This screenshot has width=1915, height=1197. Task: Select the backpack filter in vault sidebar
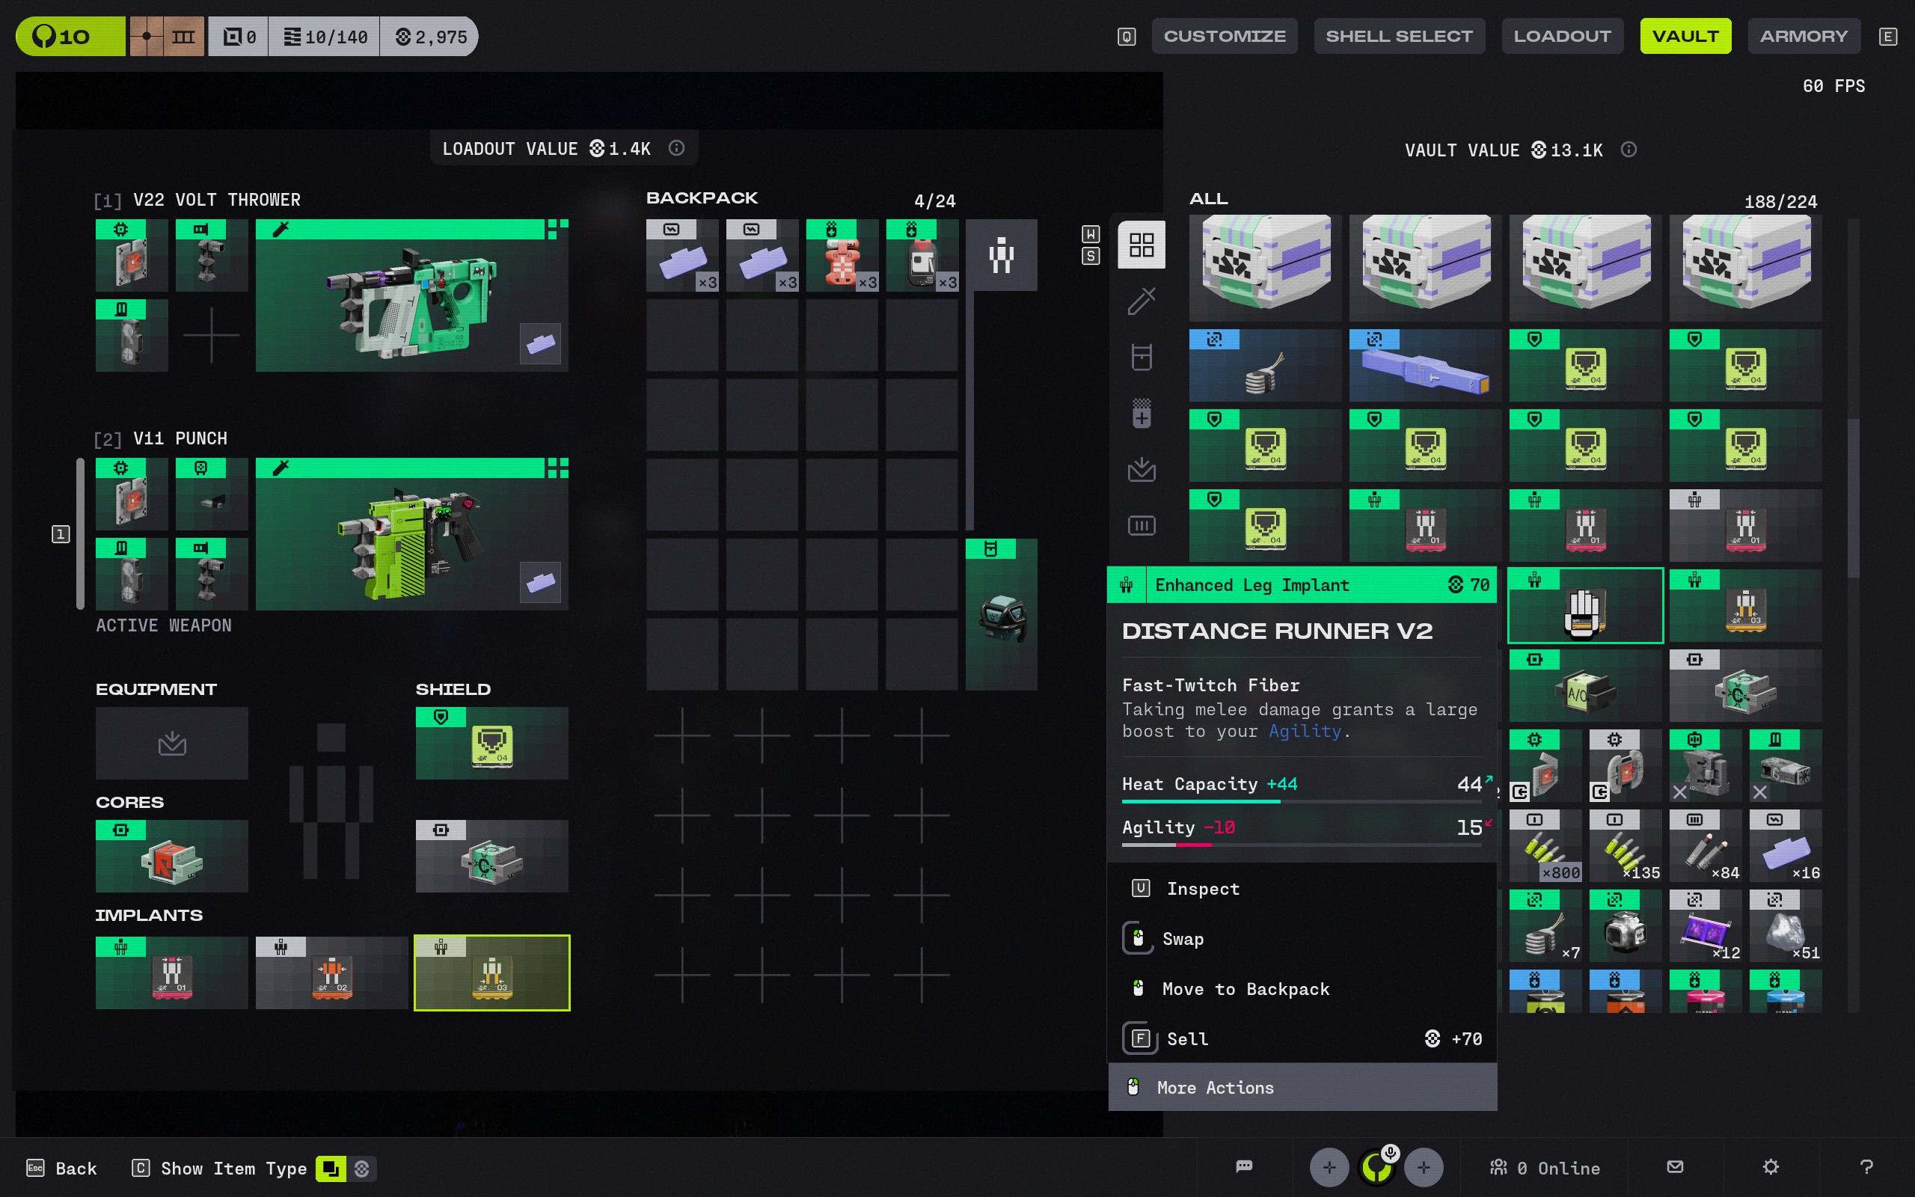click(1141, 357)
